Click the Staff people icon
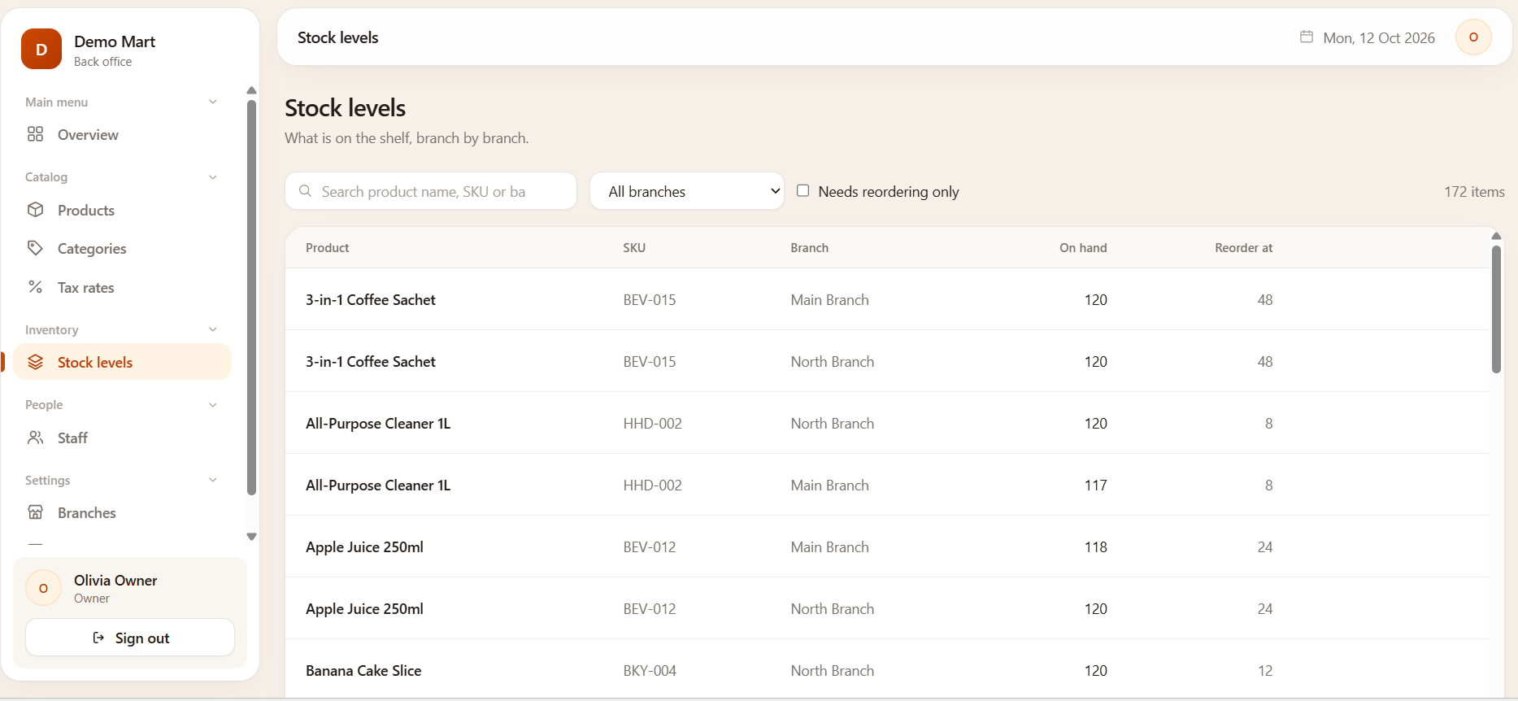This screenshot has height=701, width=1518. 35,438
